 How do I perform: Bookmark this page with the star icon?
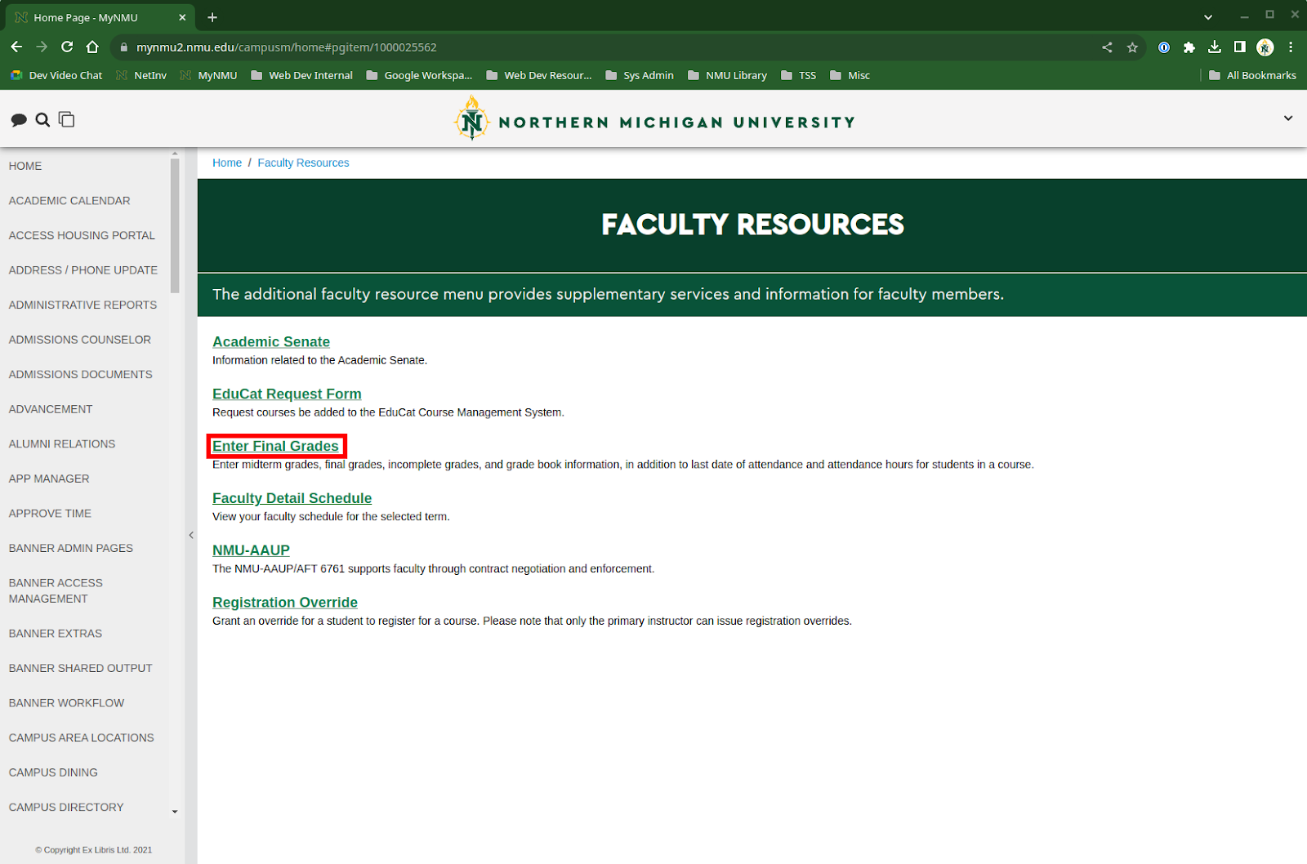tap(1132, 47)
